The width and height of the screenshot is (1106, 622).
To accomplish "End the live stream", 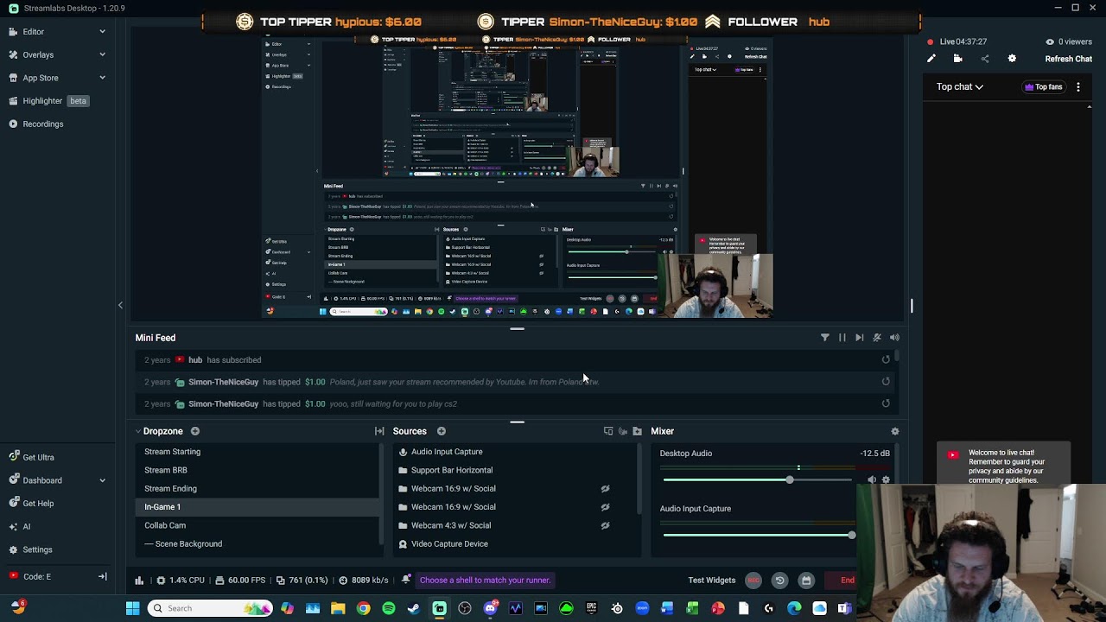I will [x=847, y=581].
